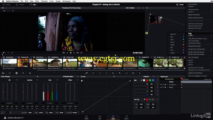Image resolution: width=213 pixels, height=120 pixels.
Task: Click the Contrast value field
Action: coord(30,113)
